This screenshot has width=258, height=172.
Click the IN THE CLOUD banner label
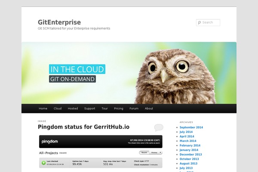pyautogui.click(x=77, y=69)
